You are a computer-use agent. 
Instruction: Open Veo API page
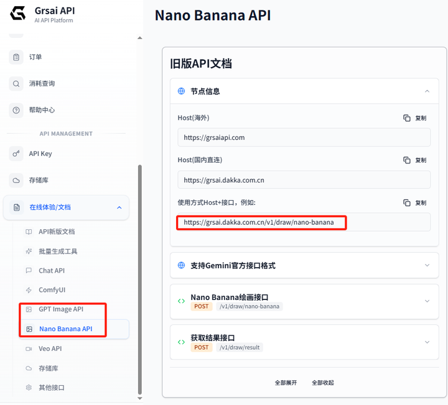point(50,348)
